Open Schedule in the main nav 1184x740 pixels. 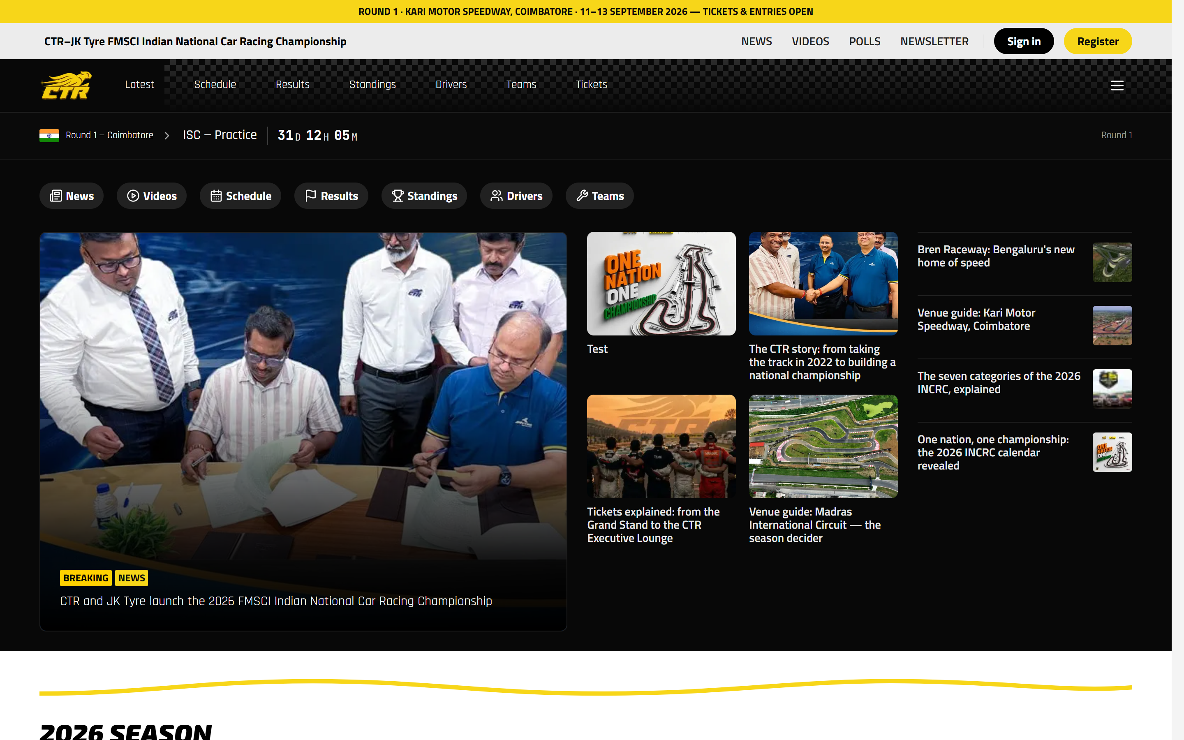coord(215,84)
